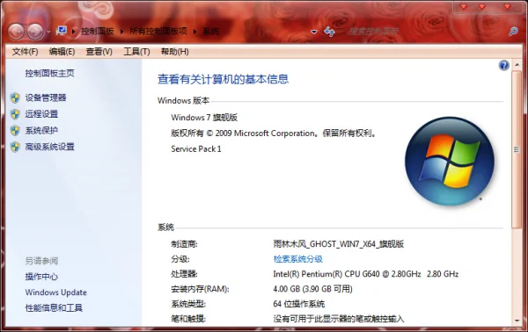Open recent pages dropdown next to Forward
Viewport: 528px width, 332px height.
coord(48,32)
